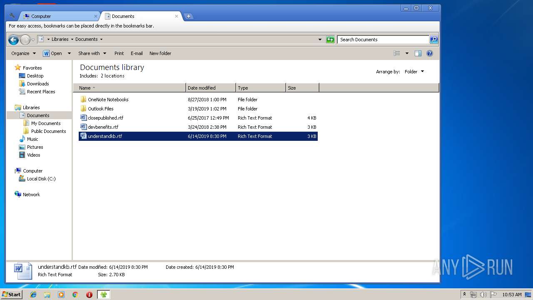Open the Pictures library
533x300 pixels.
[x=35, y=147]
